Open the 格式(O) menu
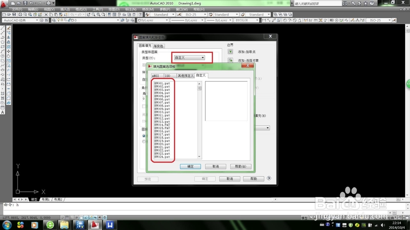 [x=81, y=9]
